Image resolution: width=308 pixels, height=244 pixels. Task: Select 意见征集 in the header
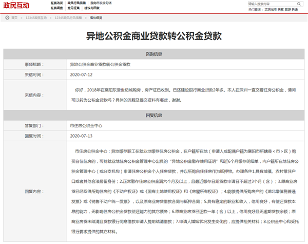click(x=74, y=9)
